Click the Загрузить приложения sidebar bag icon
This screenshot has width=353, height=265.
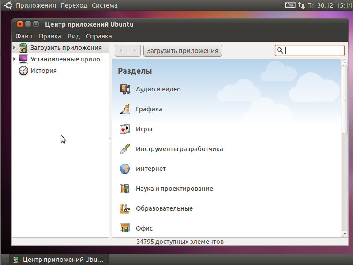(23, 48)
